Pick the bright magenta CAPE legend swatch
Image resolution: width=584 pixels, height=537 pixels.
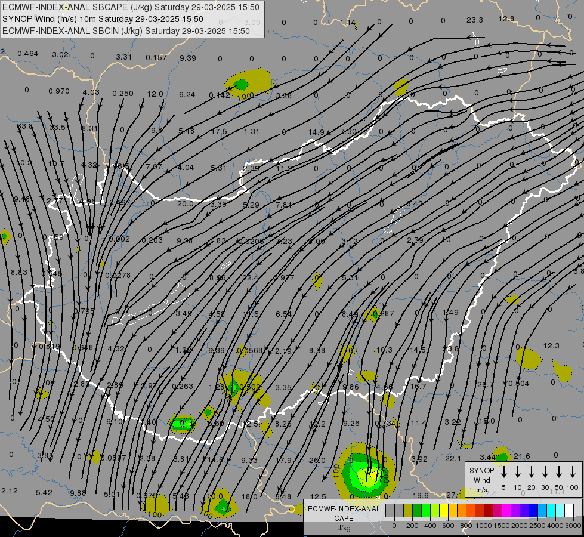pos(506,510)
